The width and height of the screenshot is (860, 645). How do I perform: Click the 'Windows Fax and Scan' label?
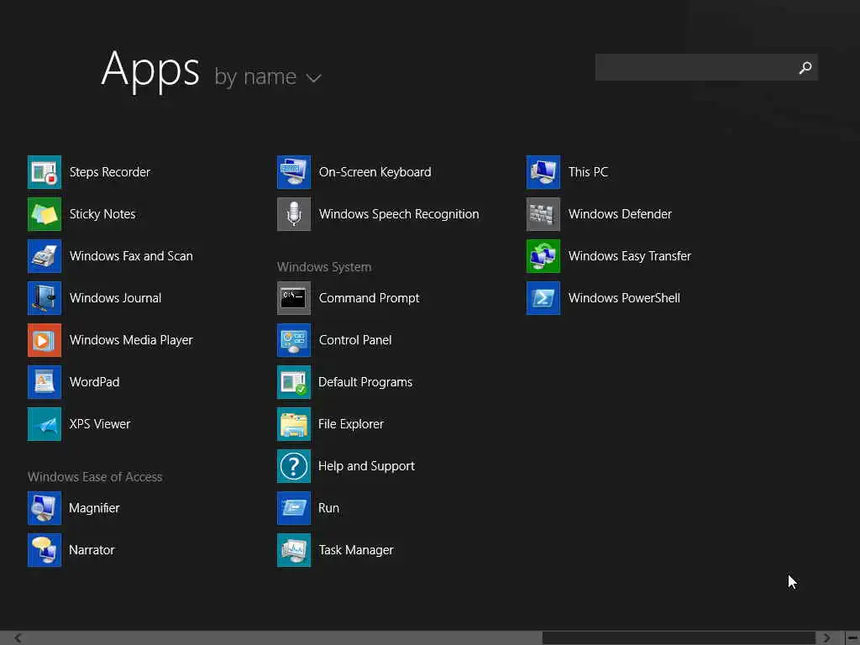pyautogui.click(x=131, y=256)
